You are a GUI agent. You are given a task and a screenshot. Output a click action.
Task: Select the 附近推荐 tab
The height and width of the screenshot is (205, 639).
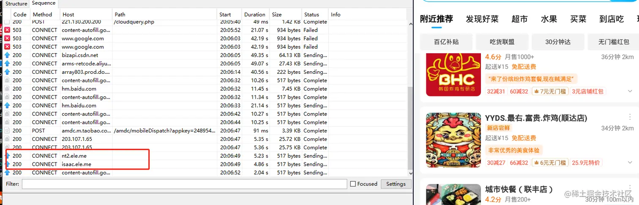[x=437, y=19]
